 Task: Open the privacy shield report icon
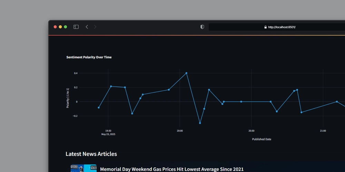[x=202, y=27]
